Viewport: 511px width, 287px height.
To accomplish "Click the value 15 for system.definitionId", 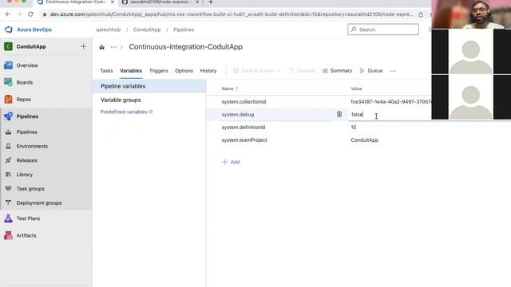I will pos(353,128).
